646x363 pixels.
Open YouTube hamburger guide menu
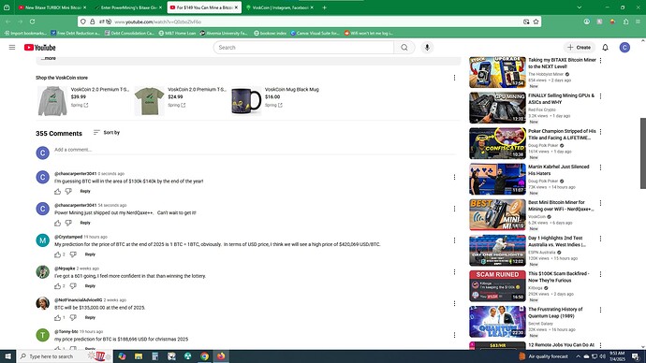12,48
